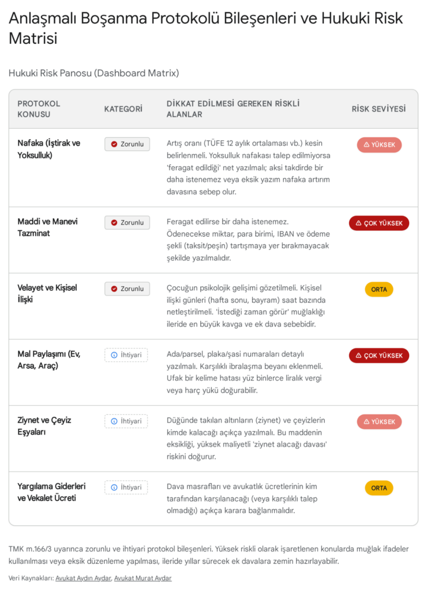
Task: Open the Avukat Aydın Aydar source link
Action: click(83, 578)
